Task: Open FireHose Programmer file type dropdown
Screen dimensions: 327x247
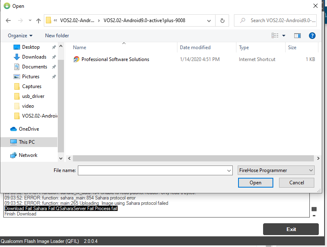Action: coord(276,170)
